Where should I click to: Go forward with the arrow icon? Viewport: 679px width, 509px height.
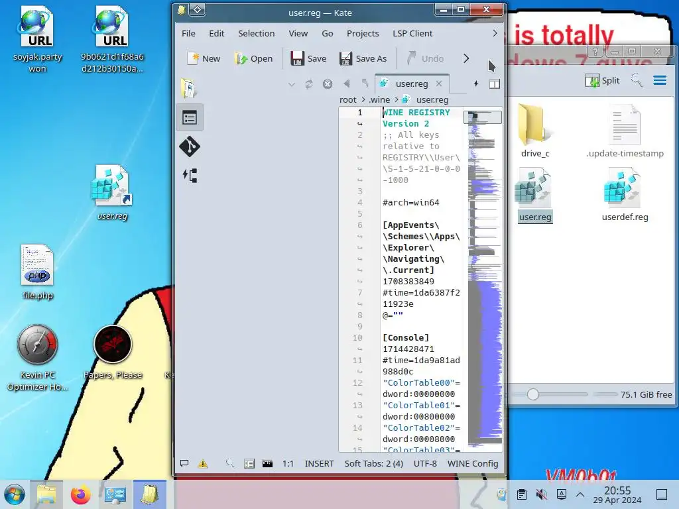365,84
